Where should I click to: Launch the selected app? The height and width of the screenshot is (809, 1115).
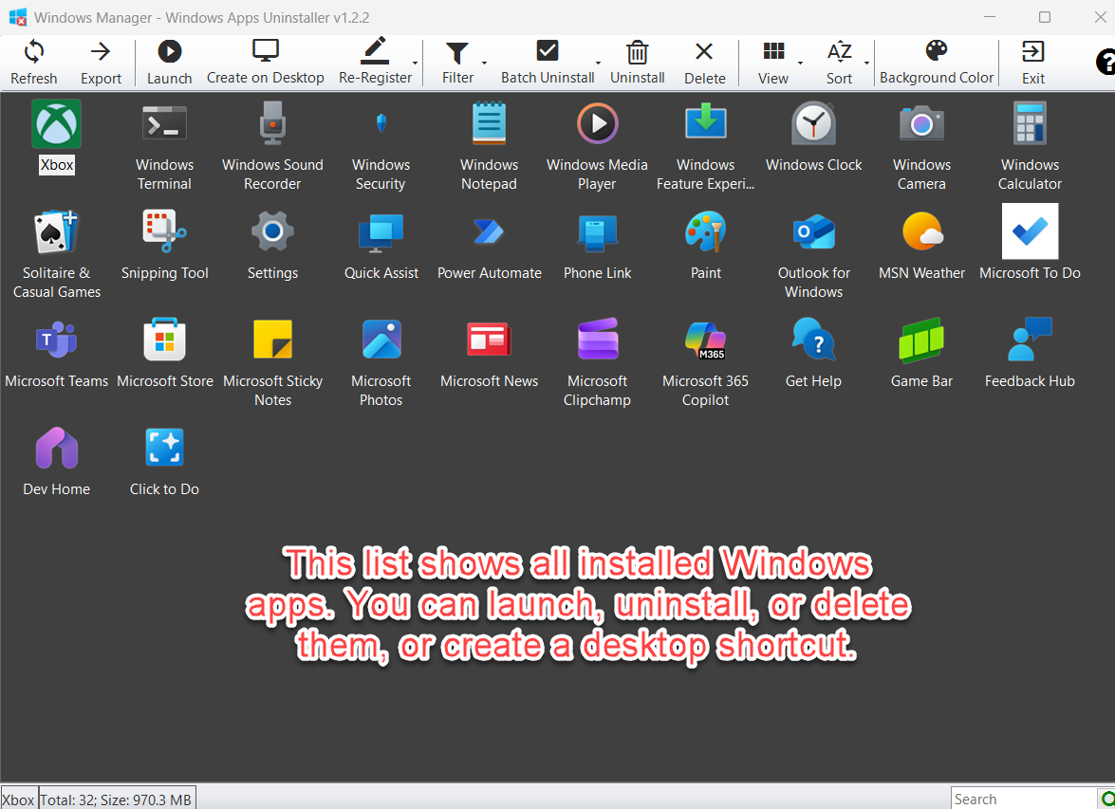point(169,63)
